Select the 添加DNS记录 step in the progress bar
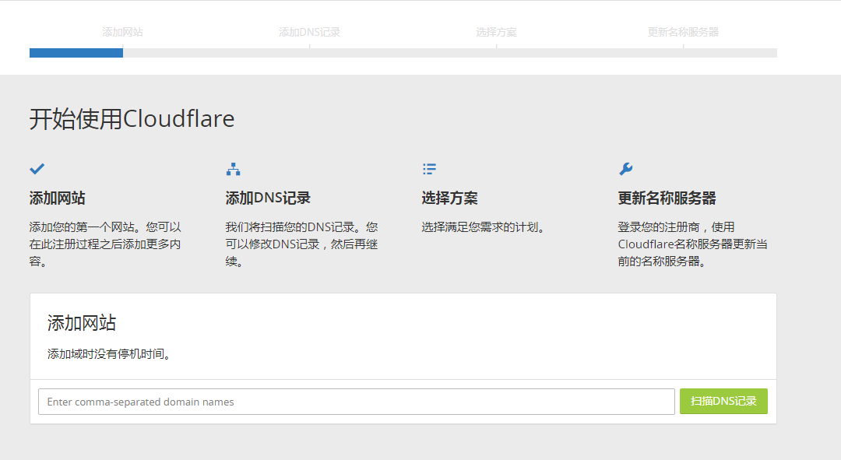The width and height of the screenshot is (841, 460). tap(309, 32)
